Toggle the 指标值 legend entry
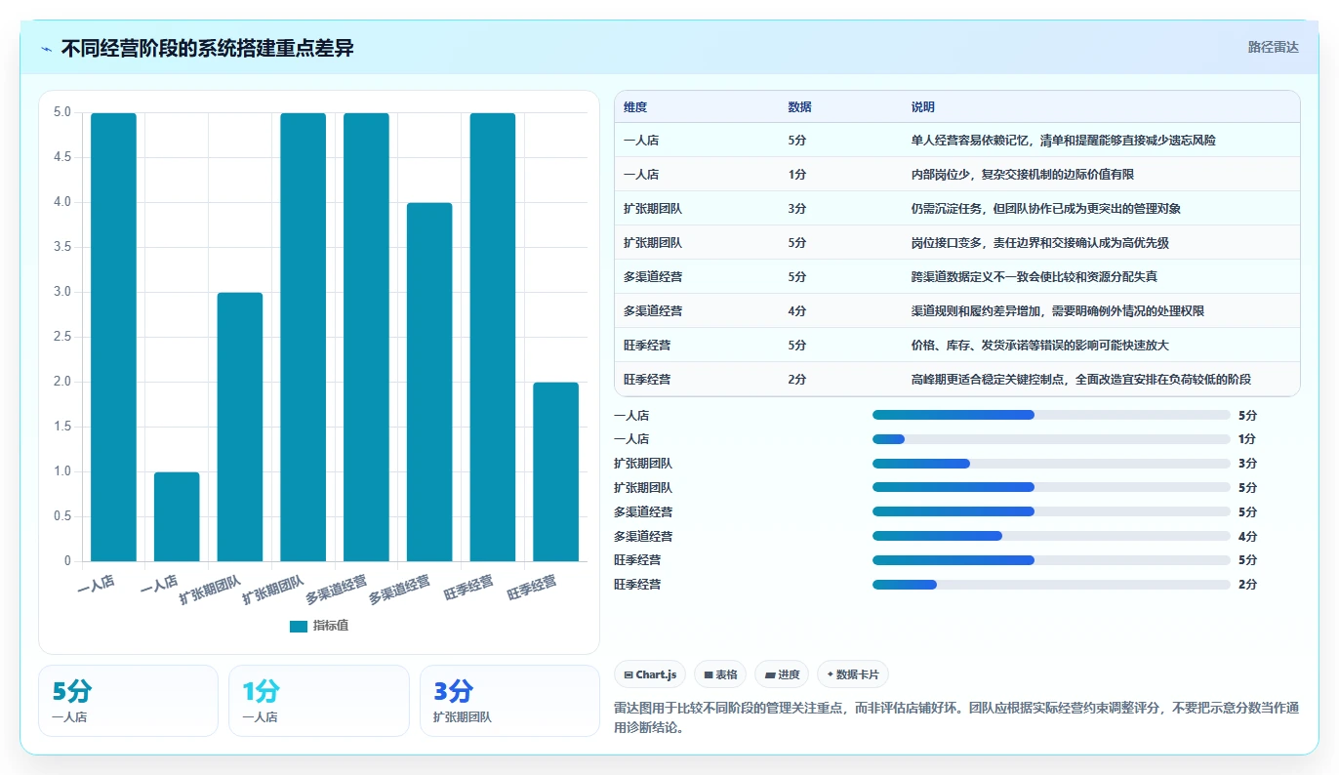This screenshot has width=1339, height=775. pyautogui.click(x=319, y=626)
